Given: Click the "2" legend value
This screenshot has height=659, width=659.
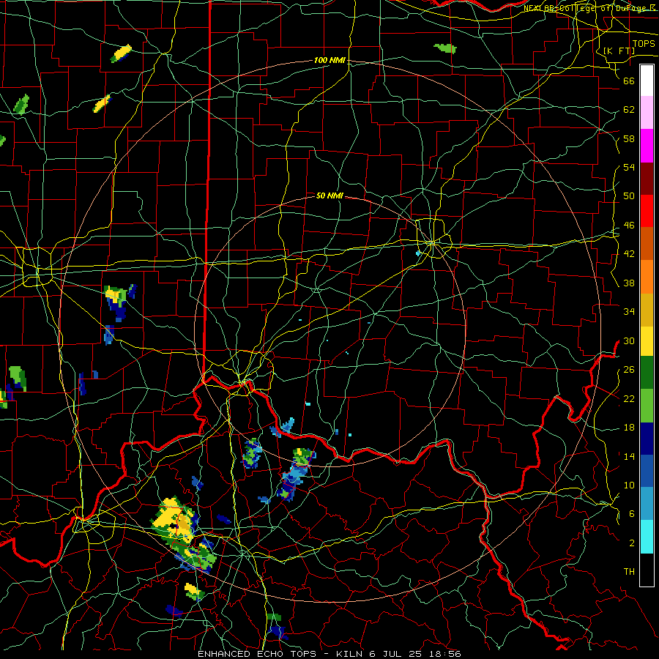Looking at the screenshot, I should [632, 543].
